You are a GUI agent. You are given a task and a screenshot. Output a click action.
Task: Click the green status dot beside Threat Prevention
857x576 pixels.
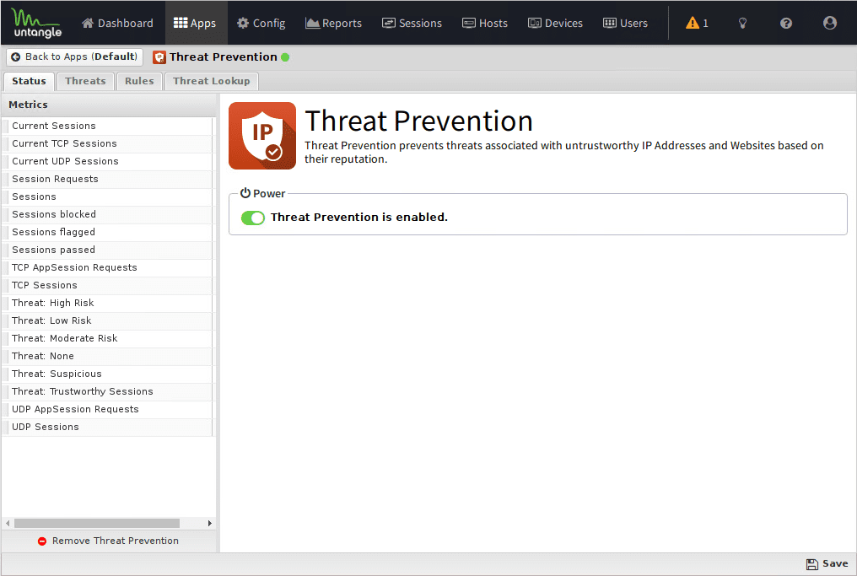(285, 57)
